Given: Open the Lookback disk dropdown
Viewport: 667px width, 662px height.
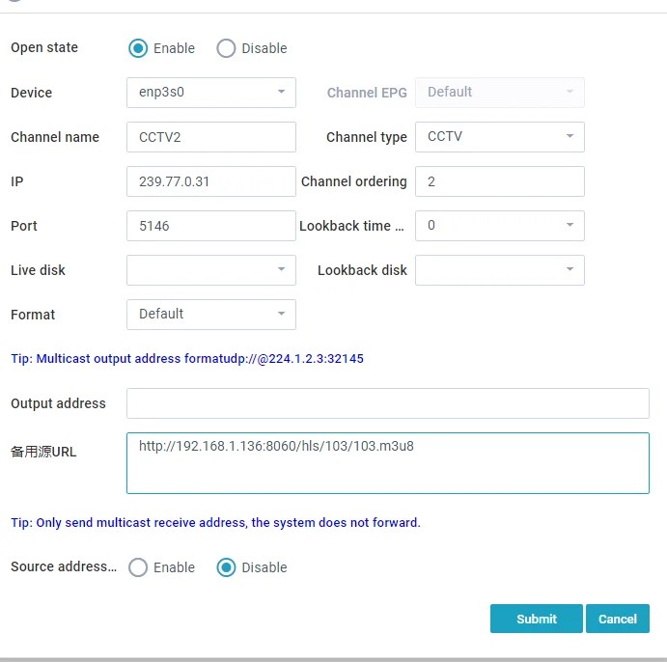Looking at the screenshot, I should [499, 270].
